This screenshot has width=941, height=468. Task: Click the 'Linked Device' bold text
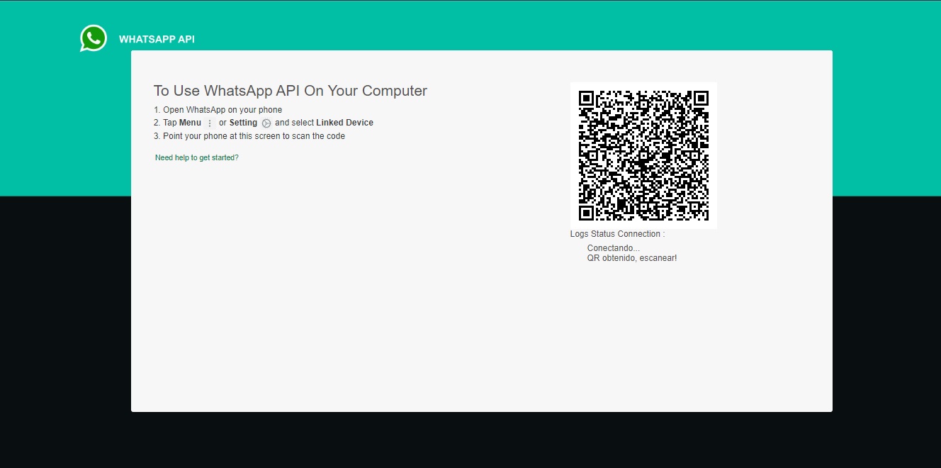coord(344,123)
